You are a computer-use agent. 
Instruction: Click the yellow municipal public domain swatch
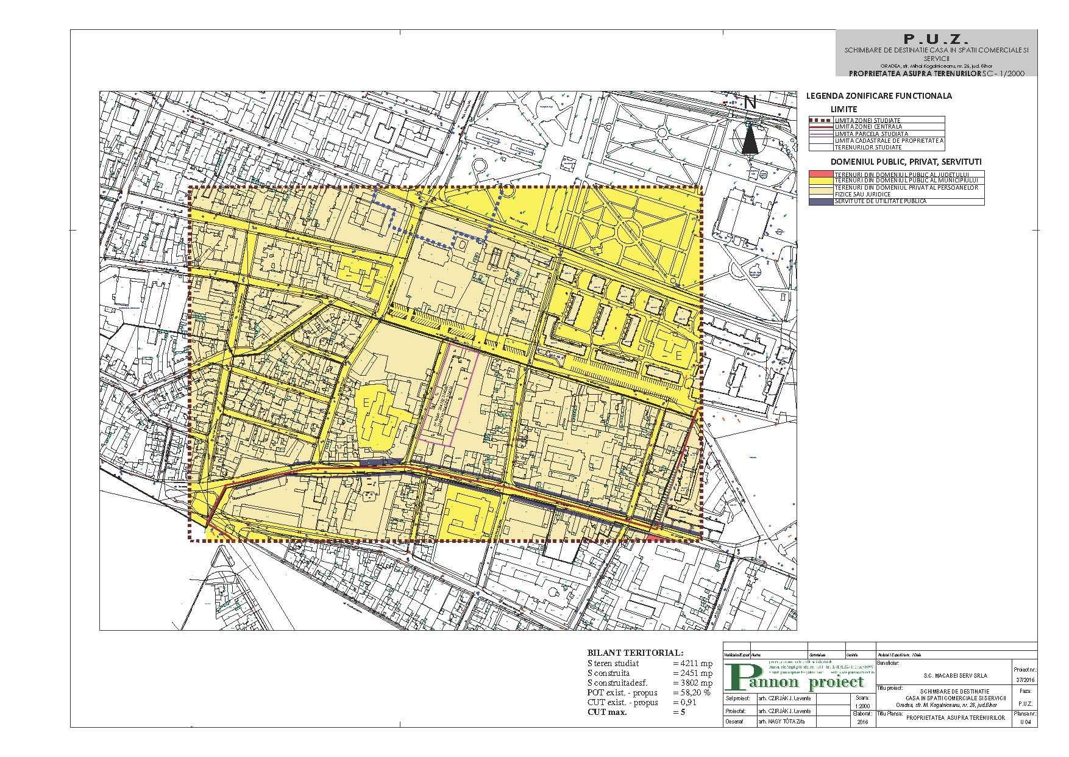820,181
